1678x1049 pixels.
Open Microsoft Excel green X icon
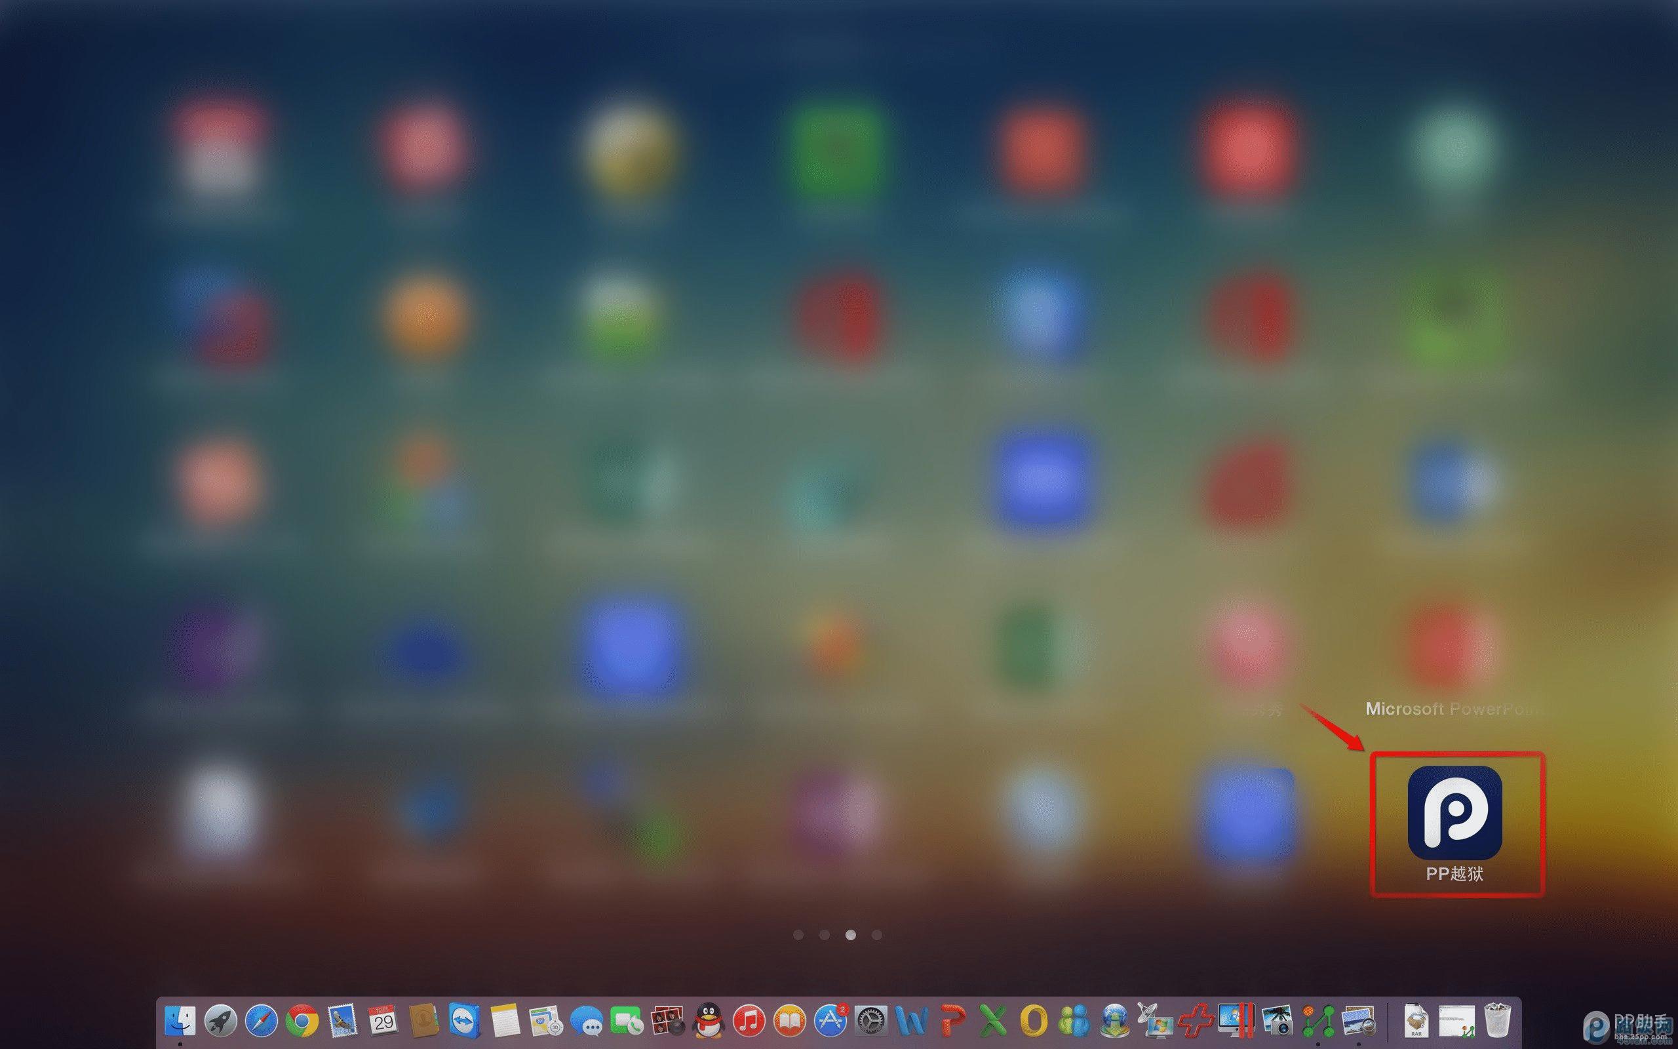coord(993,1021)
